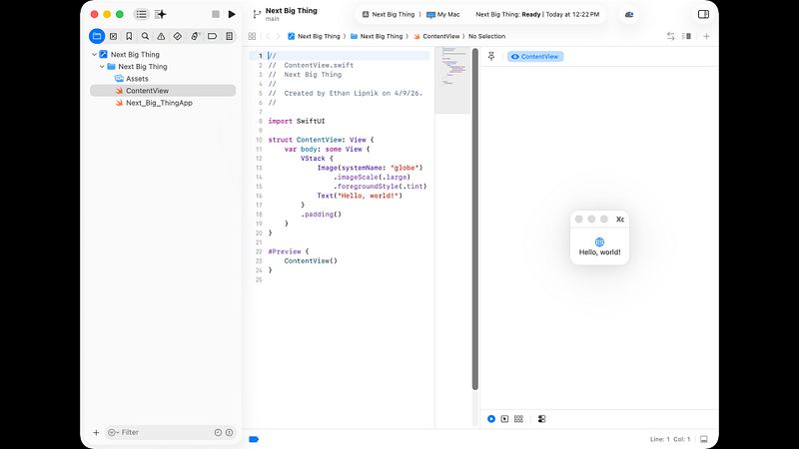Pin the preview with pin icon
799x449 pixels.
coord(491,56)
